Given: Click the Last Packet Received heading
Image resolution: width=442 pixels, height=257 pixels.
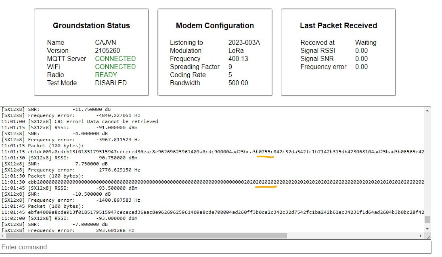Looking at the screenshot, I should pyautogui.click(x=338, y=25).
